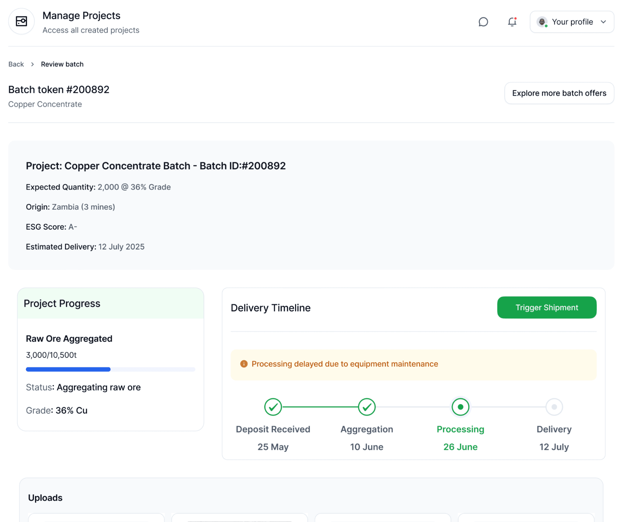Click the breadcrumb chevron separator
The image size is (623, 522).
[x=32, y=65]
